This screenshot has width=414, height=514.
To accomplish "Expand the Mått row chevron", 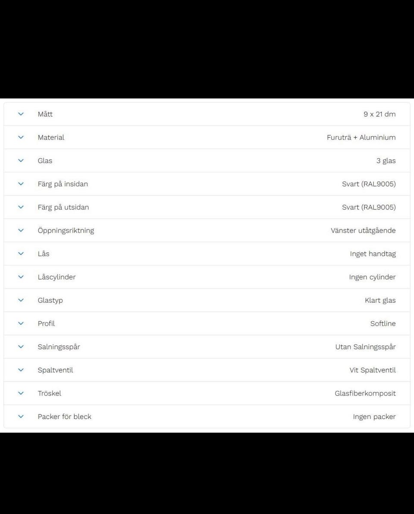I will (x=21, y=114).
